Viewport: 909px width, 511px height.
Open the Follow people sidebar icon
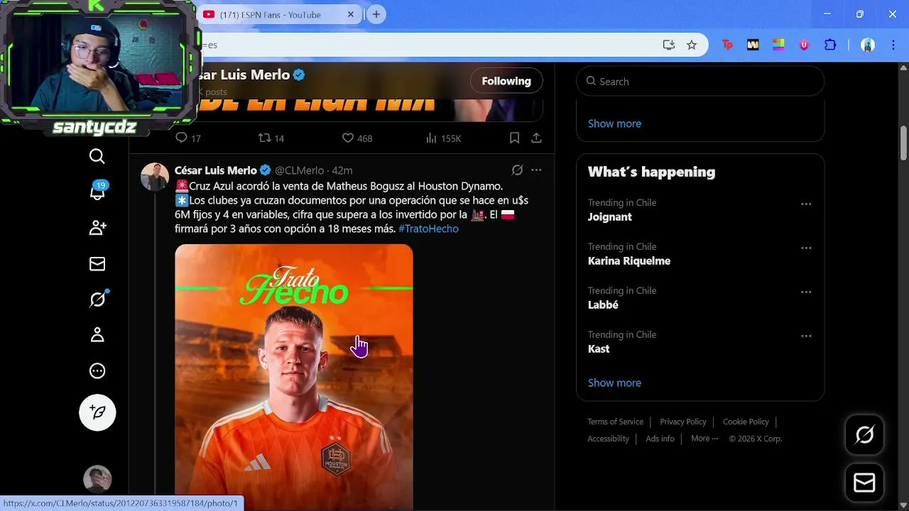coord(97,228)
